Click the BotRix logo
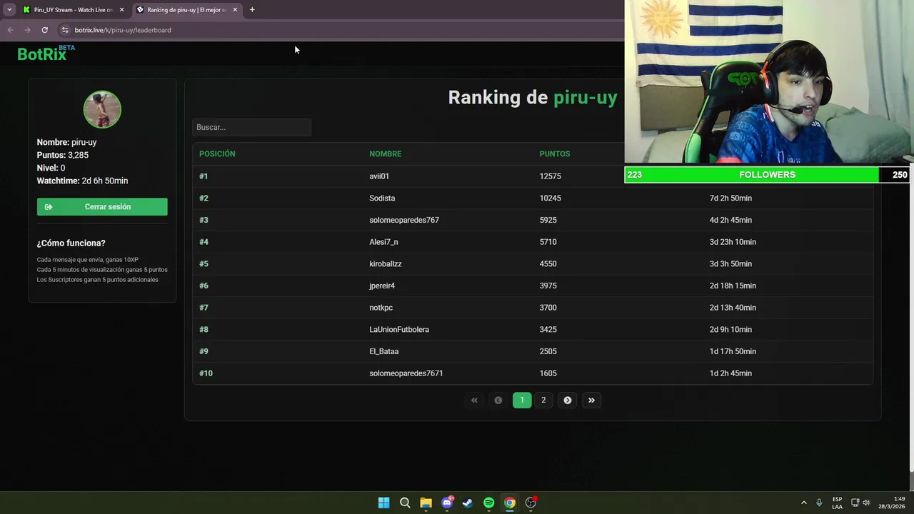Screen dimensions: 914x514 tap(46, 54)
